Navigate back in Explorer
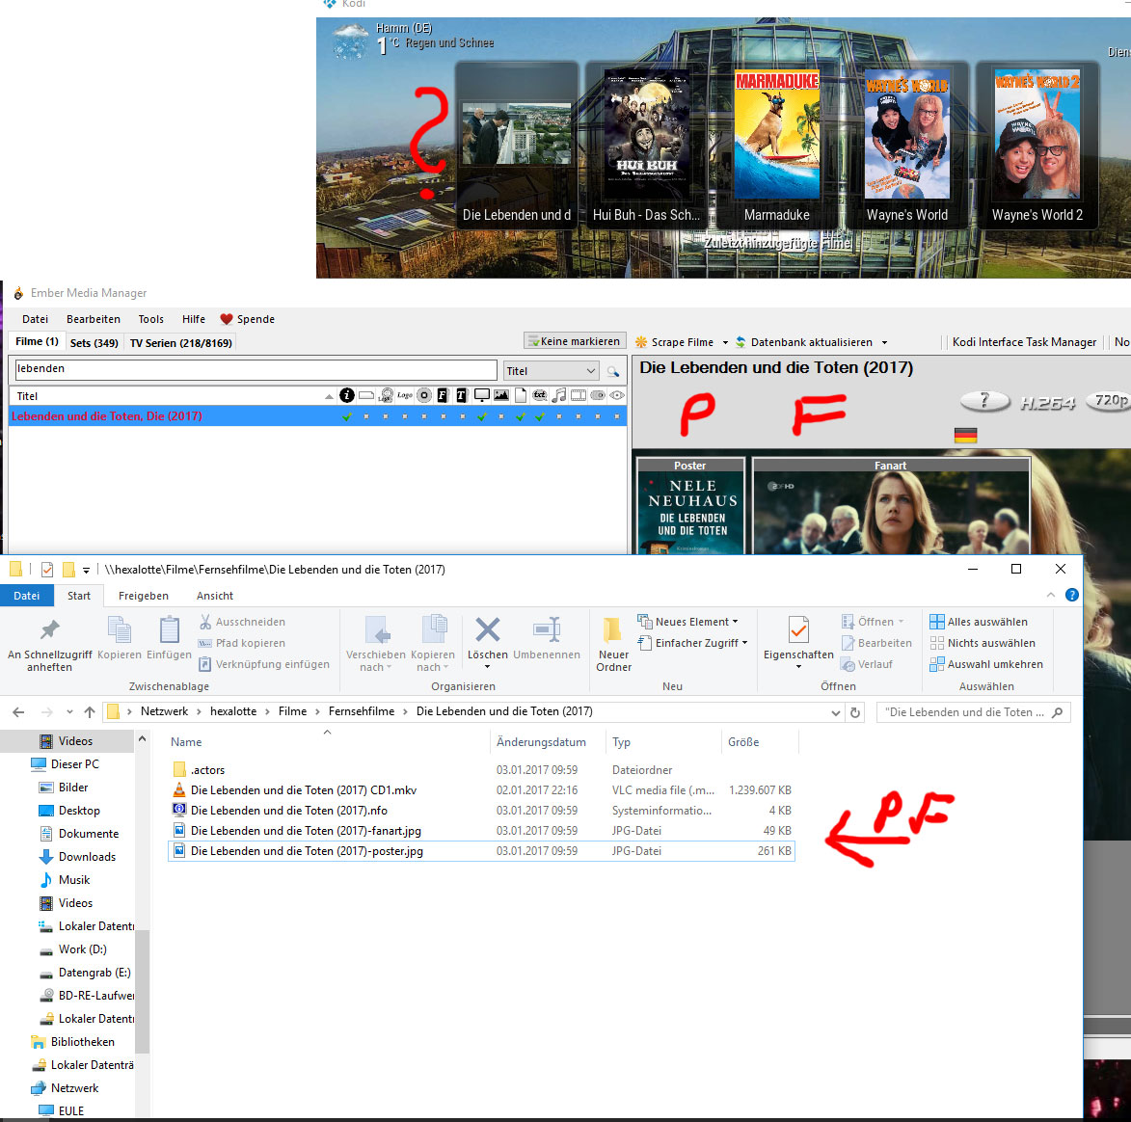 pos(18,712)
